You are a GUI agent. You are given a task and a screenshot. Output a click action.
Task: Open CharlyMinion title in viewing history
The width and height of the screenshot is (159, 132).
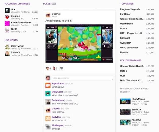(138, 99)
